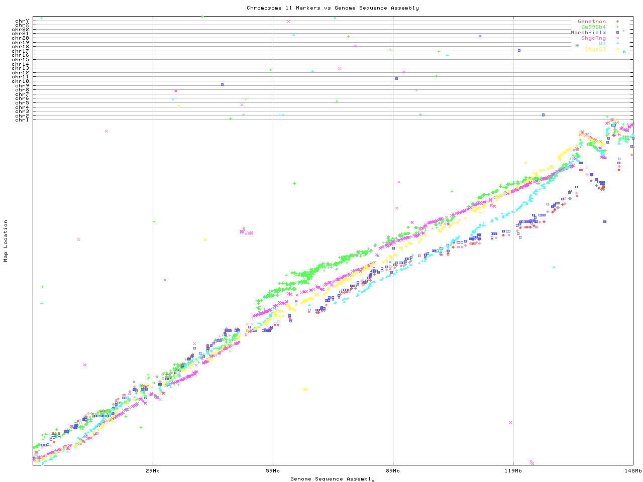Select the Marshfield legend label
This screenshot has height=482, width=643.
tap(588, 33)
